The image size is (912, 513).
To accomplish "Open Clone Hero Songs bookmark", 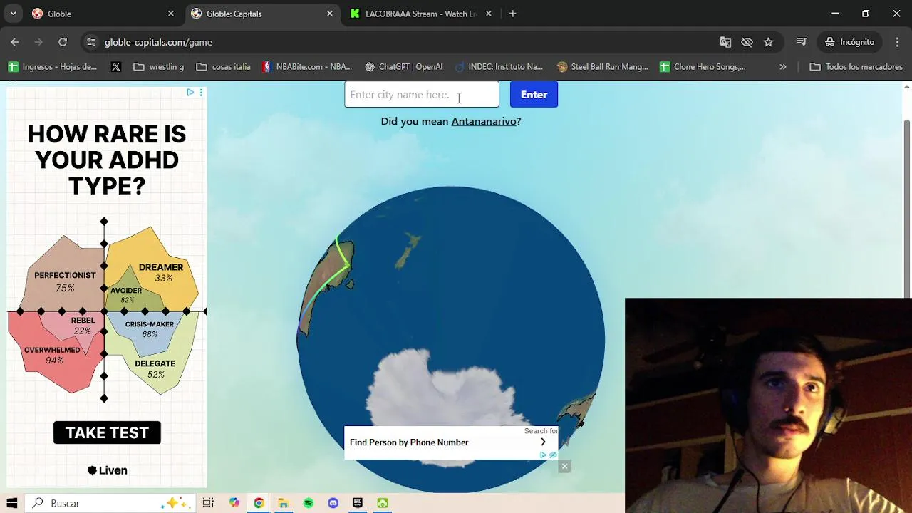I will click(703, 67).
